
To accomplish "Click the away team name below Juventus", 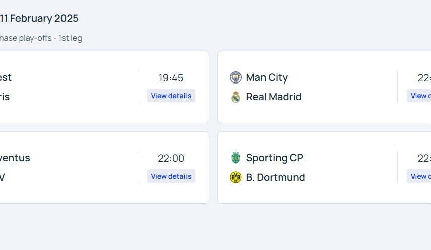I will pos(3,177).
